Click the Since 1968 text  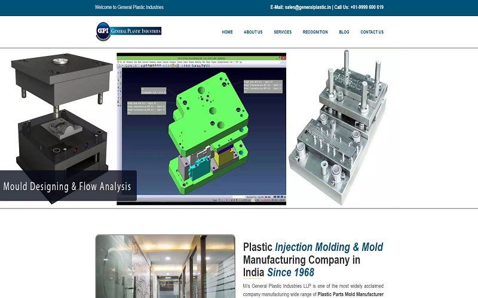290,272
